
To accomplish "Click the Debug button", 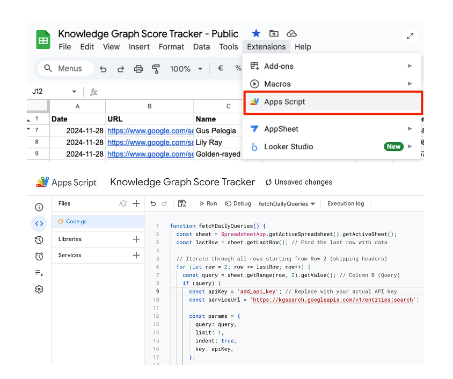I will (x=238, y=203).
